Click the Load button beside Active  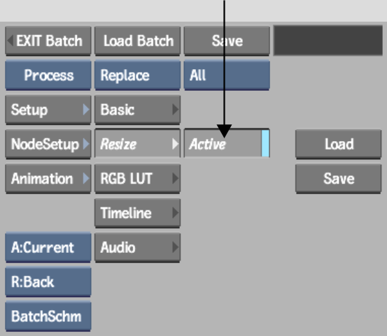[x=339, y=144]
